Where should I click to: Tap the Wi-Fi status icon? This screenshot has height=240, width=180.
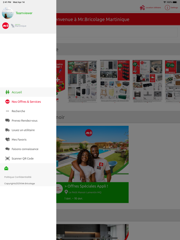165,2
